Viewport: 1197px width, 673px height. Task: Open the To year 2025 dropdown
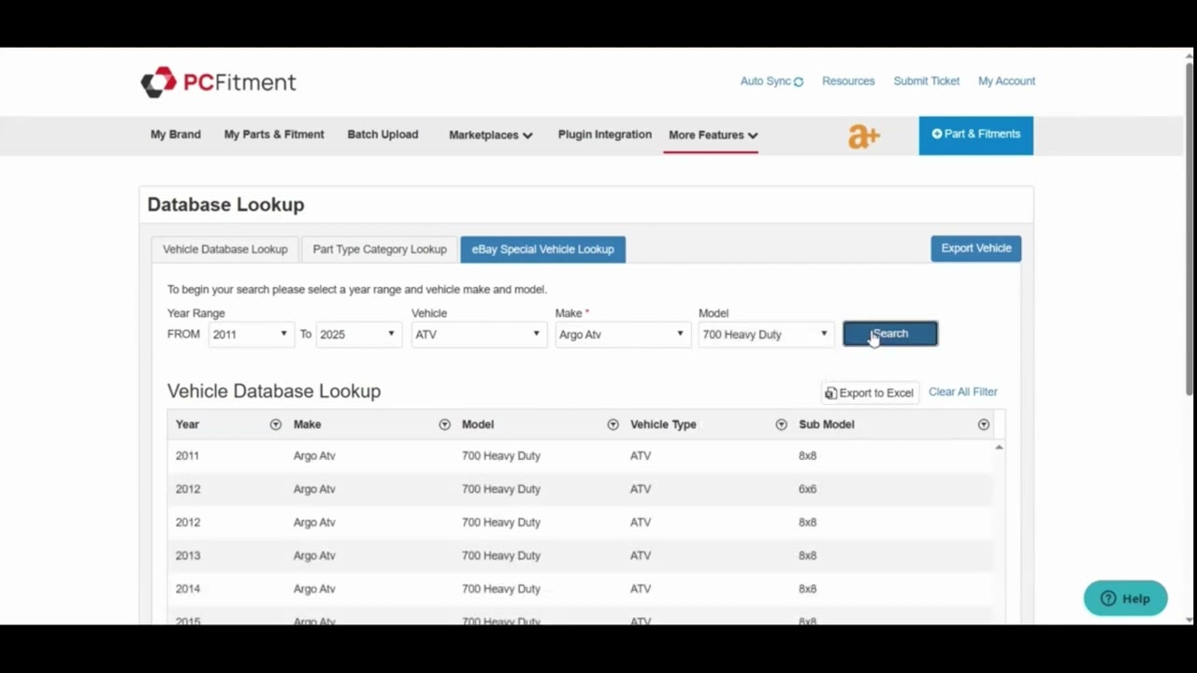(x=358, y=335)
